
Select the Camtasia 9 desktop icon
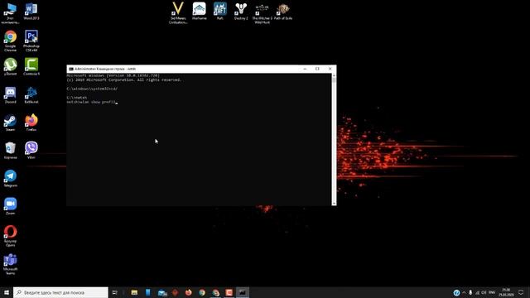pos(31,66)
